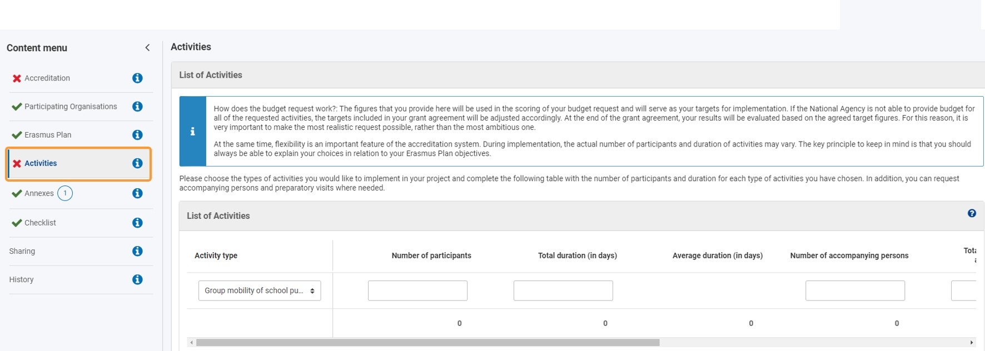Open the info icon for Erasmus Plan
Screen dimensions: 985x351
pos(137,135)
